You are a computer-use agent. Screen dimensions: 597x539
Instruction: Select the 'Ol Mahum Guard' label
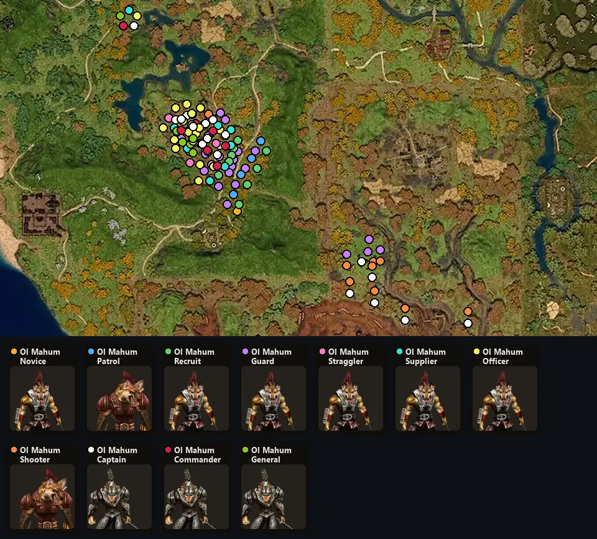coord(271,357)
